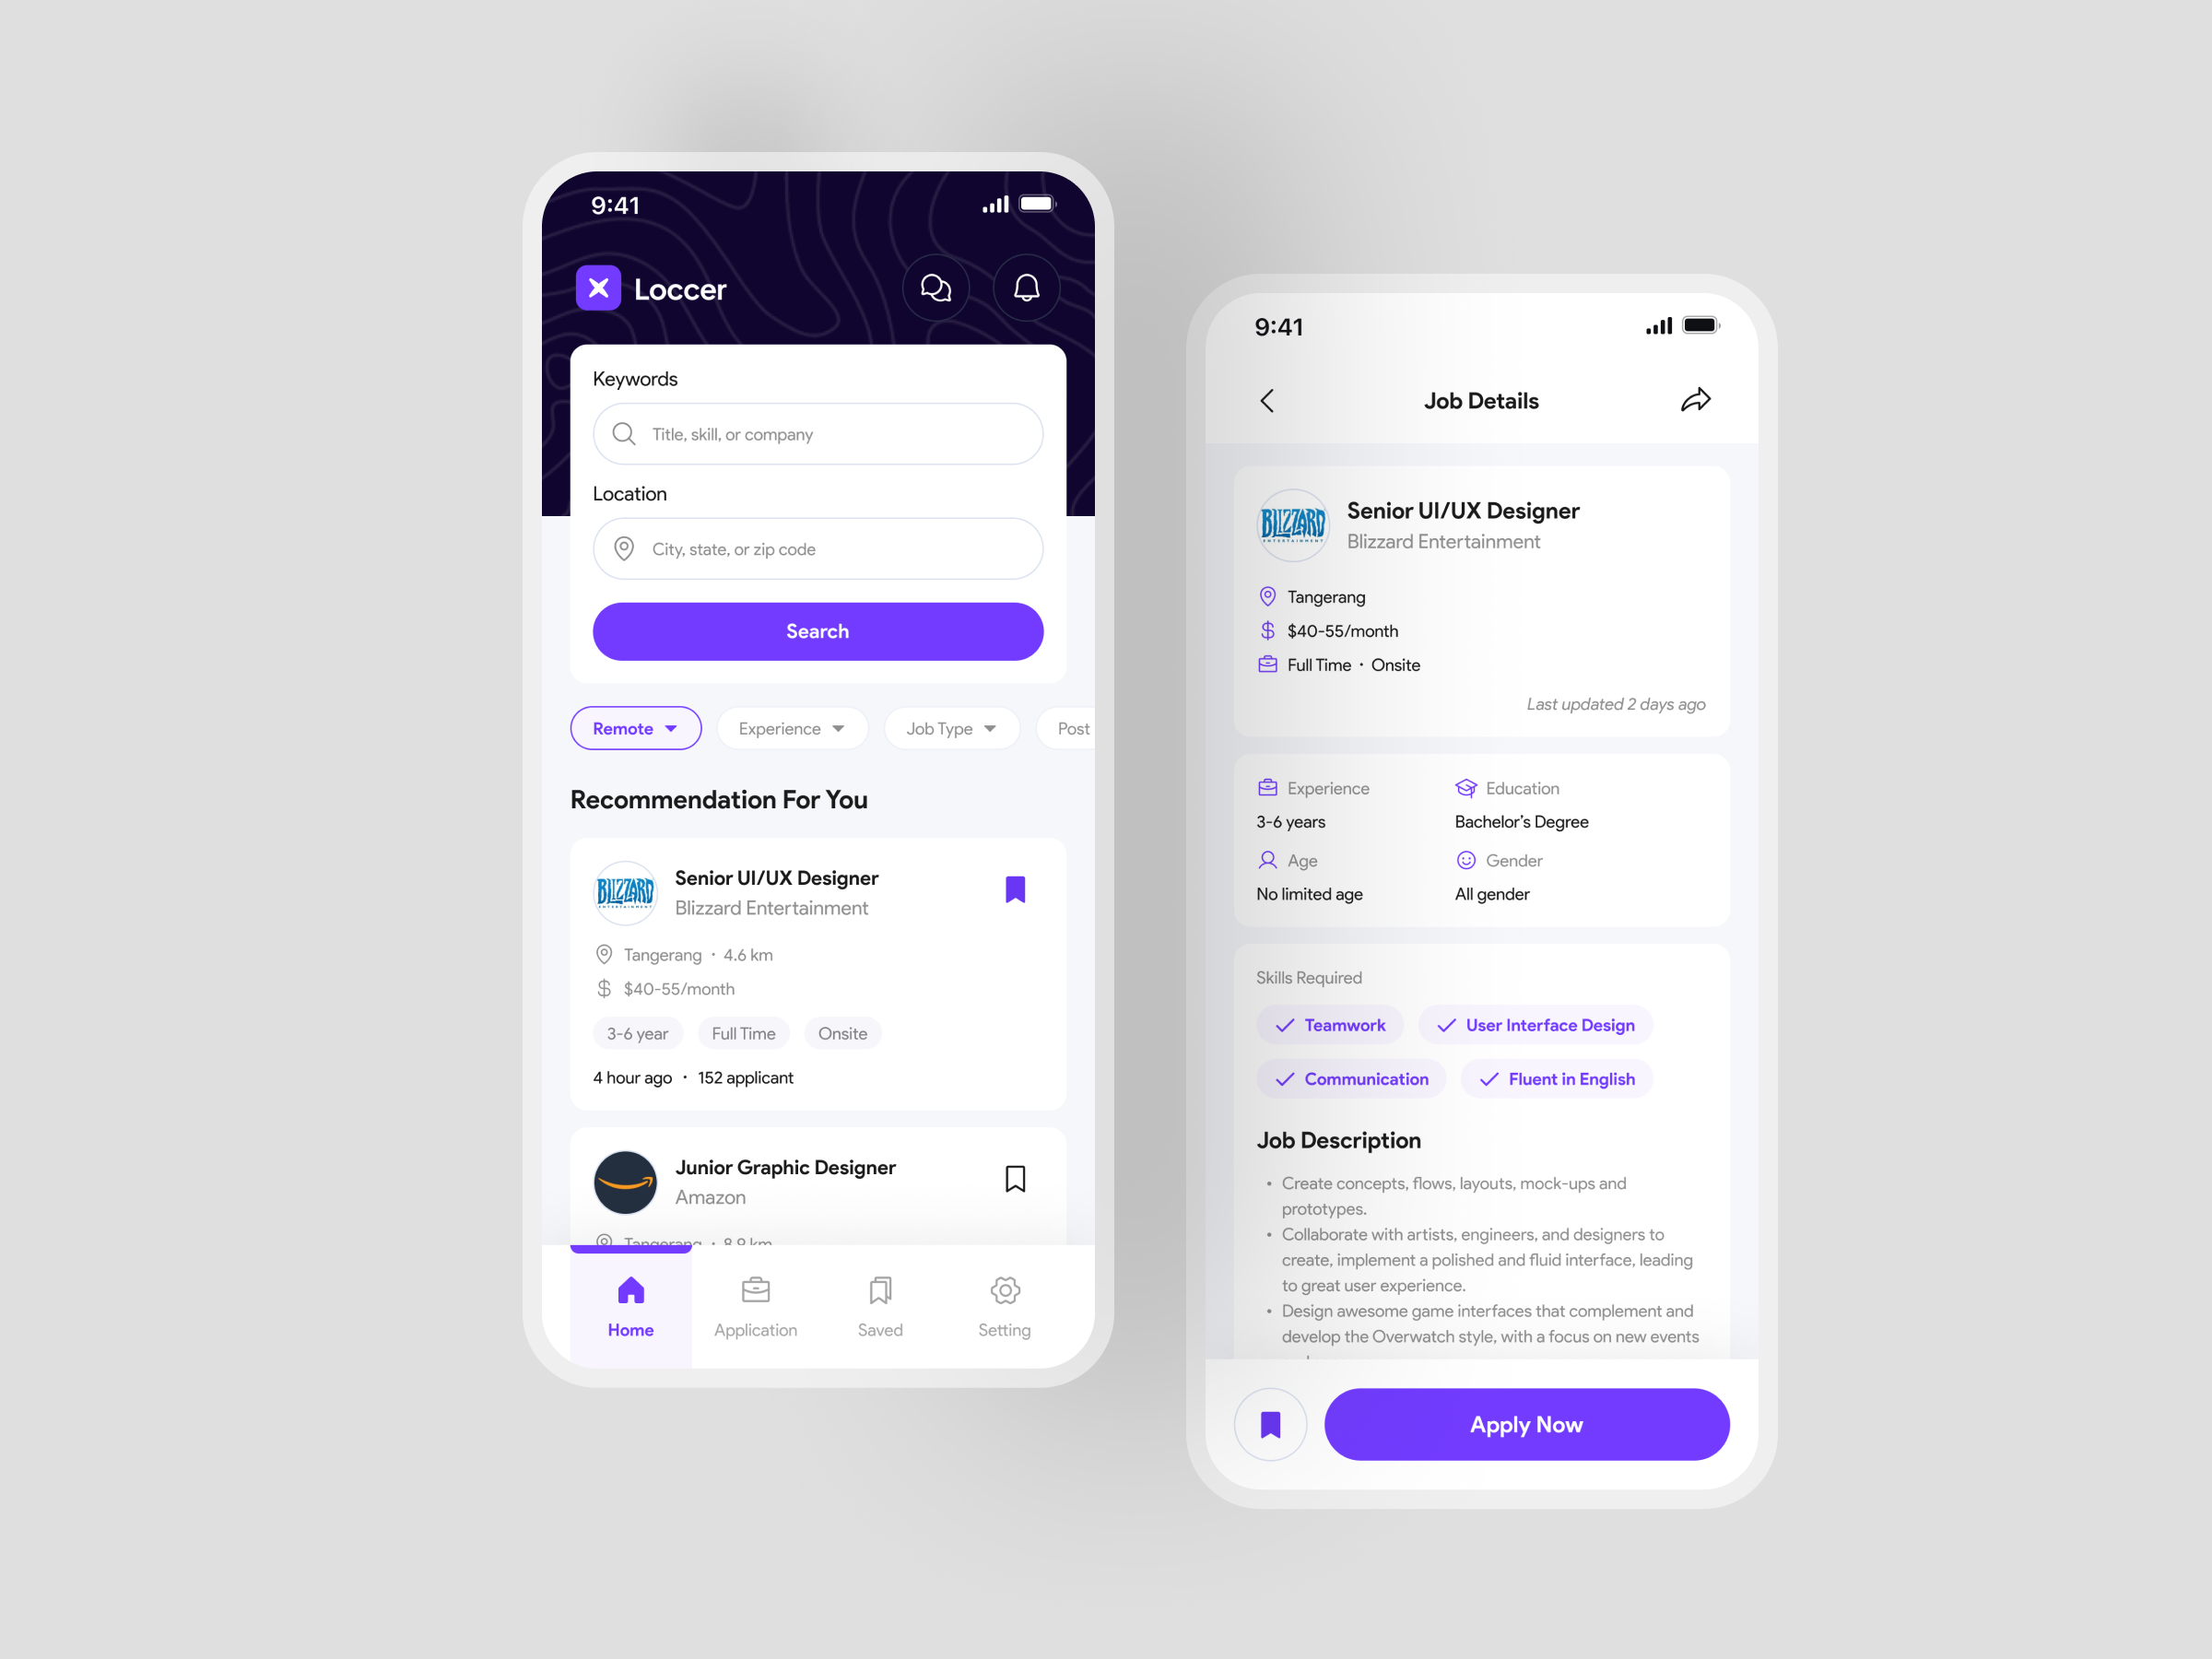Click the Teamwork skill checkbox tag
Screen dimensions: 2212x1659
(x=1325, y=1025)
